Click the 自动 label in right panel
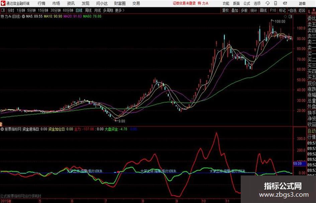 coord(312,131)
